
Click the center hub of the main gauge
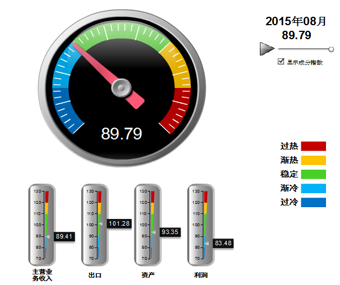point(121,87)
